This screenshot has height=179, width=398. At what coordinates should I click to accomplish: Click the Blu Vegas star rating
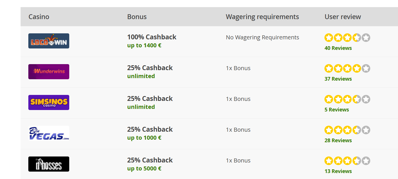pyautogui.click(x=347, y=130)
